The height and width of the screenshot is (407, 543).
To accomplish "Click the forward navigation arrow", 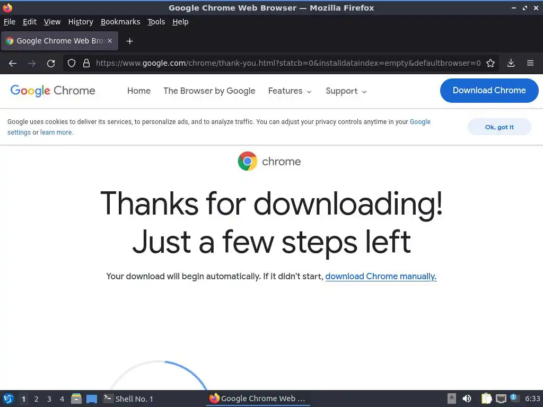I will click(x=32, y=64).
